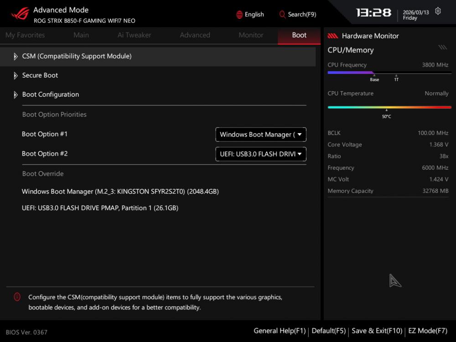
Task: Click the CPU Temperature color bar
Action: pos(389,107)
